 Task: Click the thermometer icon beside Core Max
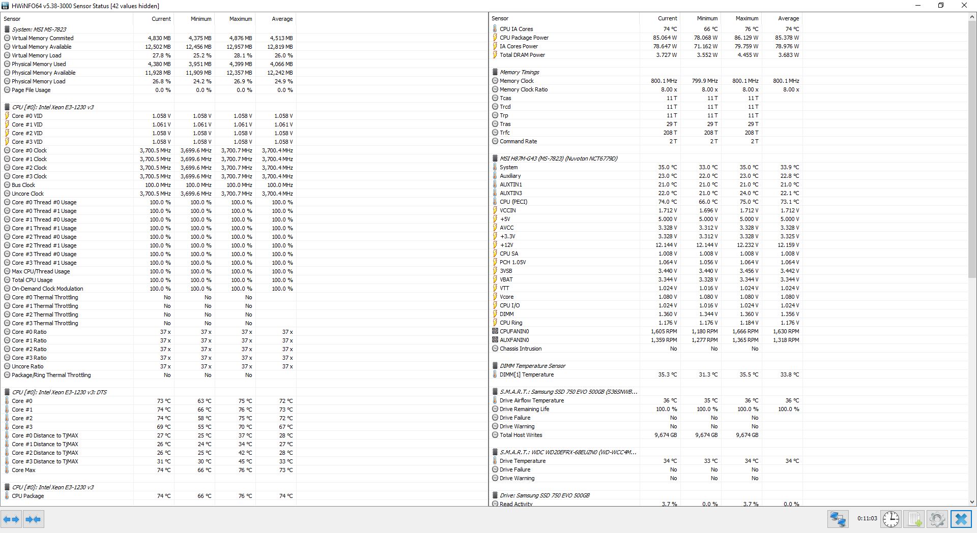pos(7,470)
